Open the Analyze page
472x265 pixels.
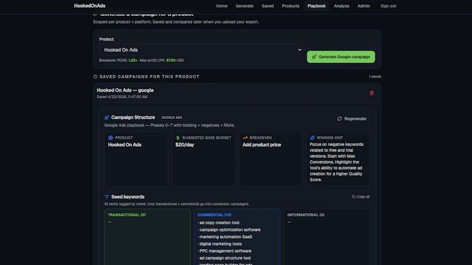342,6
